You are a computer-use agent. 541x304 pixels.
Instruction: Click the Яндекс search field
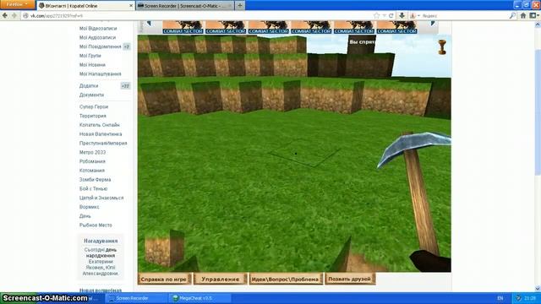click(x=464, y=15)
